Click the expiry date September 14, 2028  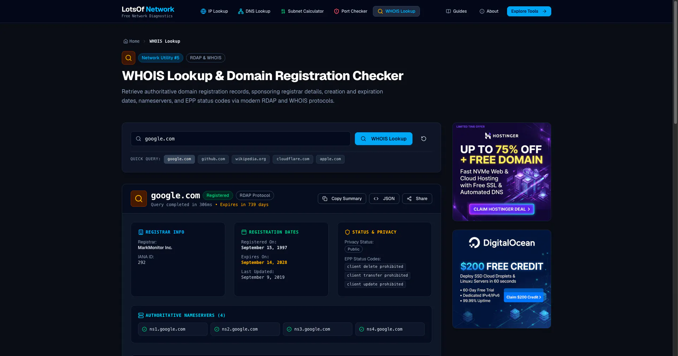point(264,263)
